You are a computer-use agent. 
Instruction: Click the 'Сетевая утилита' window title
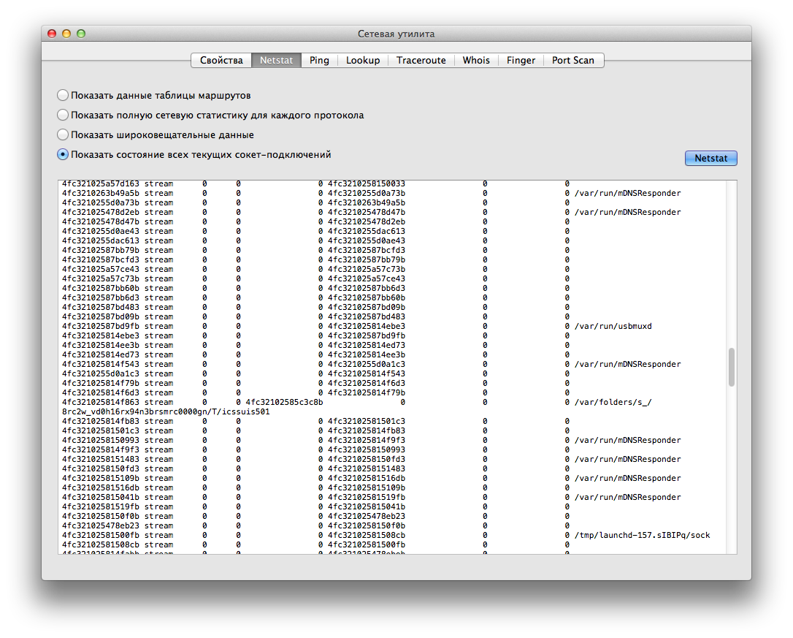point(396,34)
